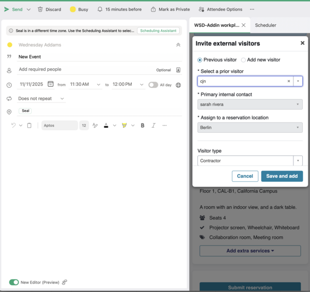310x292 pixels.
Task: Toggle italic formatting
Action: (153, 126)
